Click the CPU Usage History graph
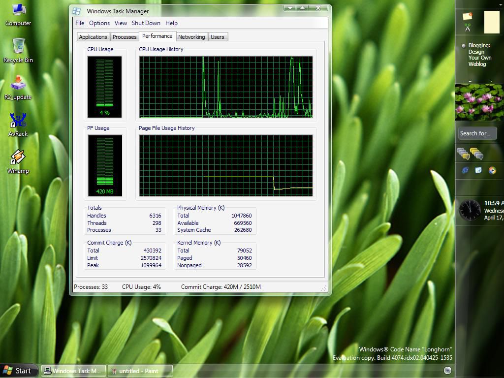The height and width of the screenshot is (378, 504). pos(225,87)
